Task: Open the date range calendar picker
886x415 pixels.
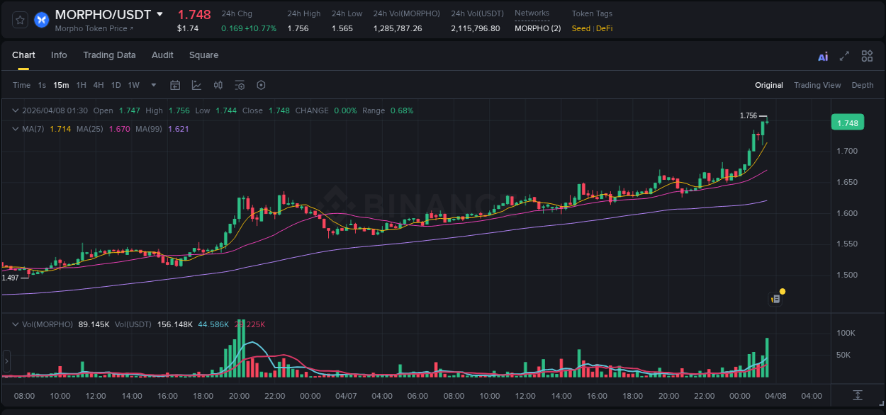Action: point(175,85)
